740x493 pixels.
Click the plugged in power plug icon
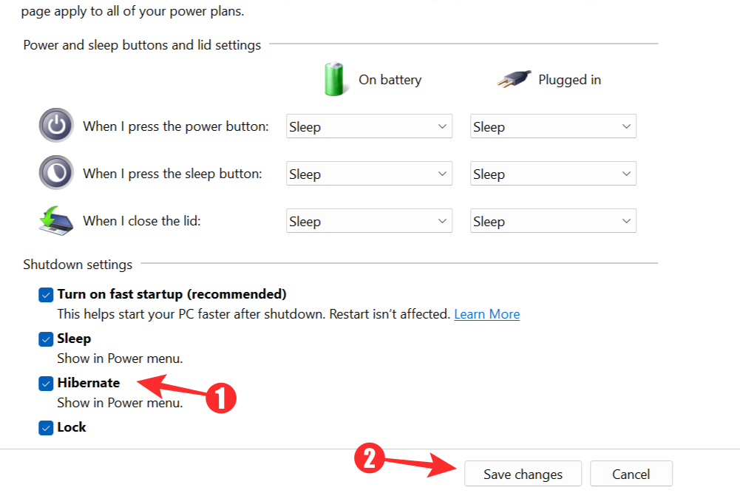[515, 79]
